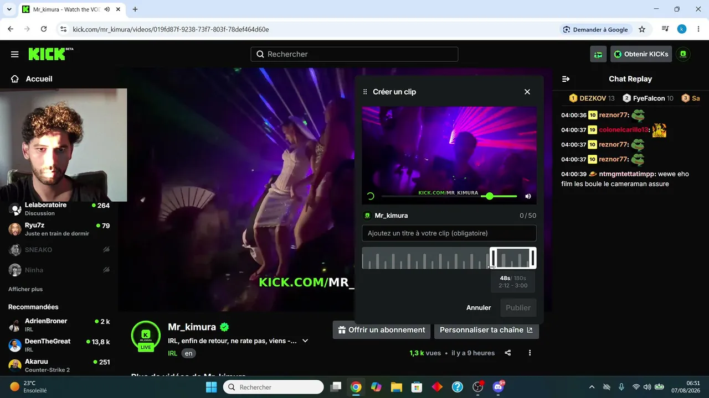Open the Lelaboratoire channel
Viewport: 709px width, 398px height.
click(59, 208)
